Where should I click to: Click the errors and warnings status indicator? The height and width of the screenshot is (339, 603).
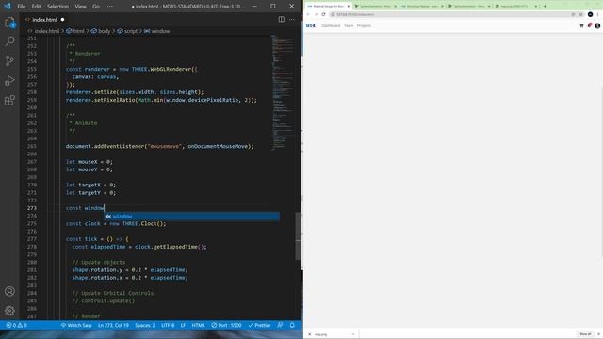(16, 325)
